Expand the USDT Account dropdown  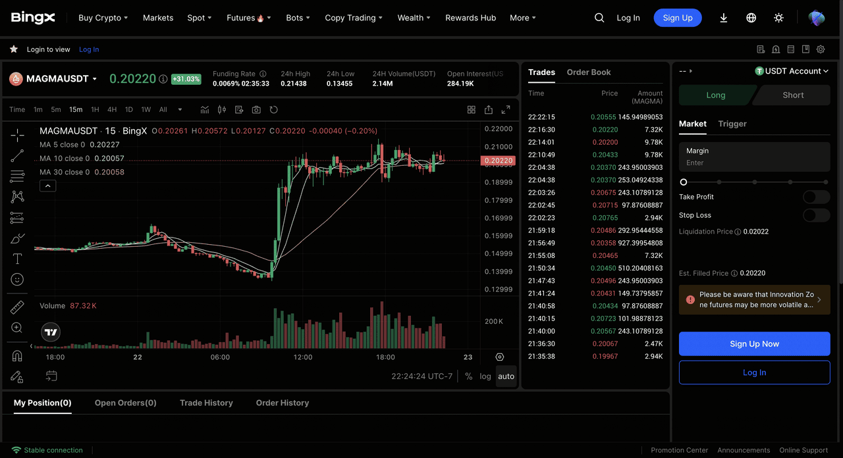pyautogui.click(x=792, y=71)
